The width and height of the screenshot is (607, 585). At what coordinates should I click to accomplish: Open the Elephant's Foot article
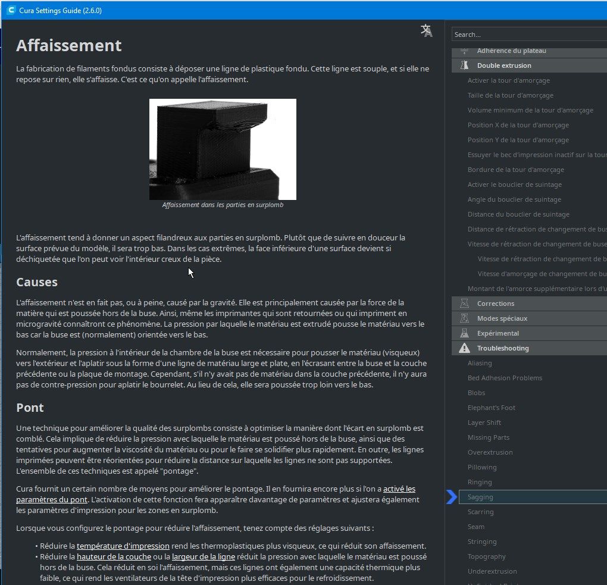click(491, 408)
